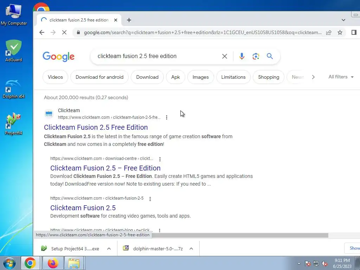Start voice search with the microphone icon
This screenshot has width=360, height=270.
(x=242, y=56)
